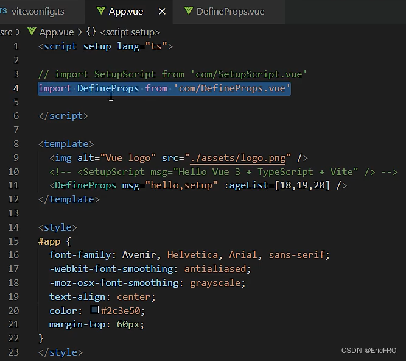Open the color picker swatch for #2c3e50
The image size is (406, 361).
point(94,309)
